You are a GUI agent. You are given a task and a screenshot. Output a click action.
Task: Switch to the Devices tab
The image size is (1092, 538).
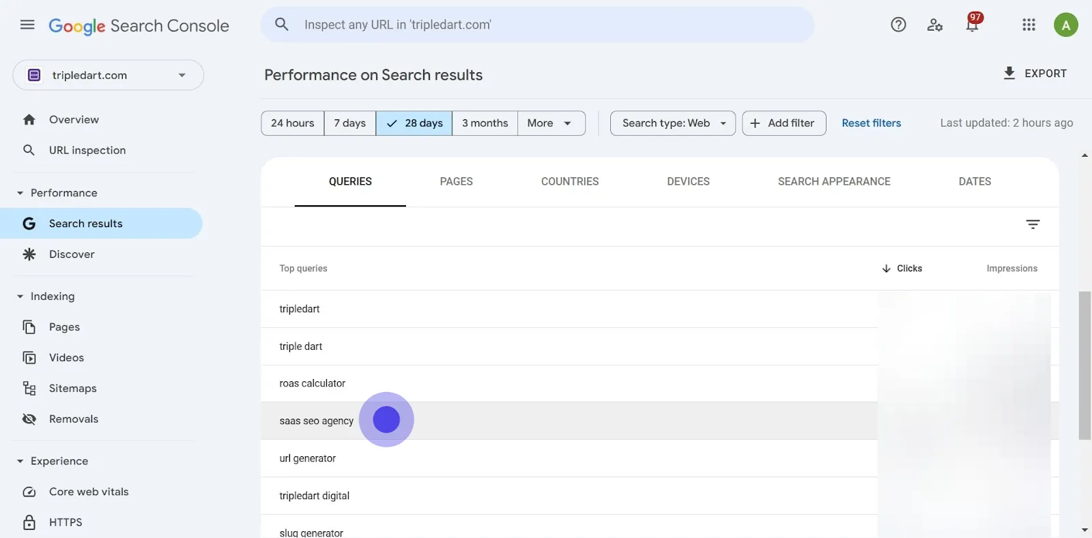[688, 181]
